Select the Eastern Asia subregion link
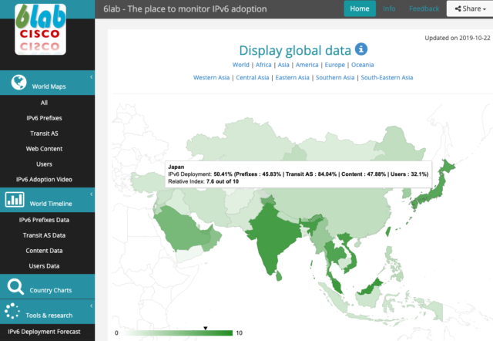This screenshot has height=341, width=493. (292, 77)
